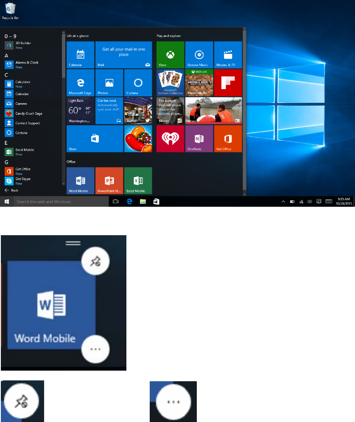Open the Excel Mobile tile
This screenshot has height=422, width=355.
(138, 180)
